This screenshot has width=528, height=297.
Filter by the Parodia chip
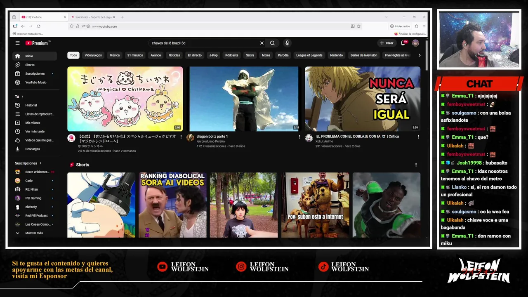pyautogui.click(x=283, y=55)
